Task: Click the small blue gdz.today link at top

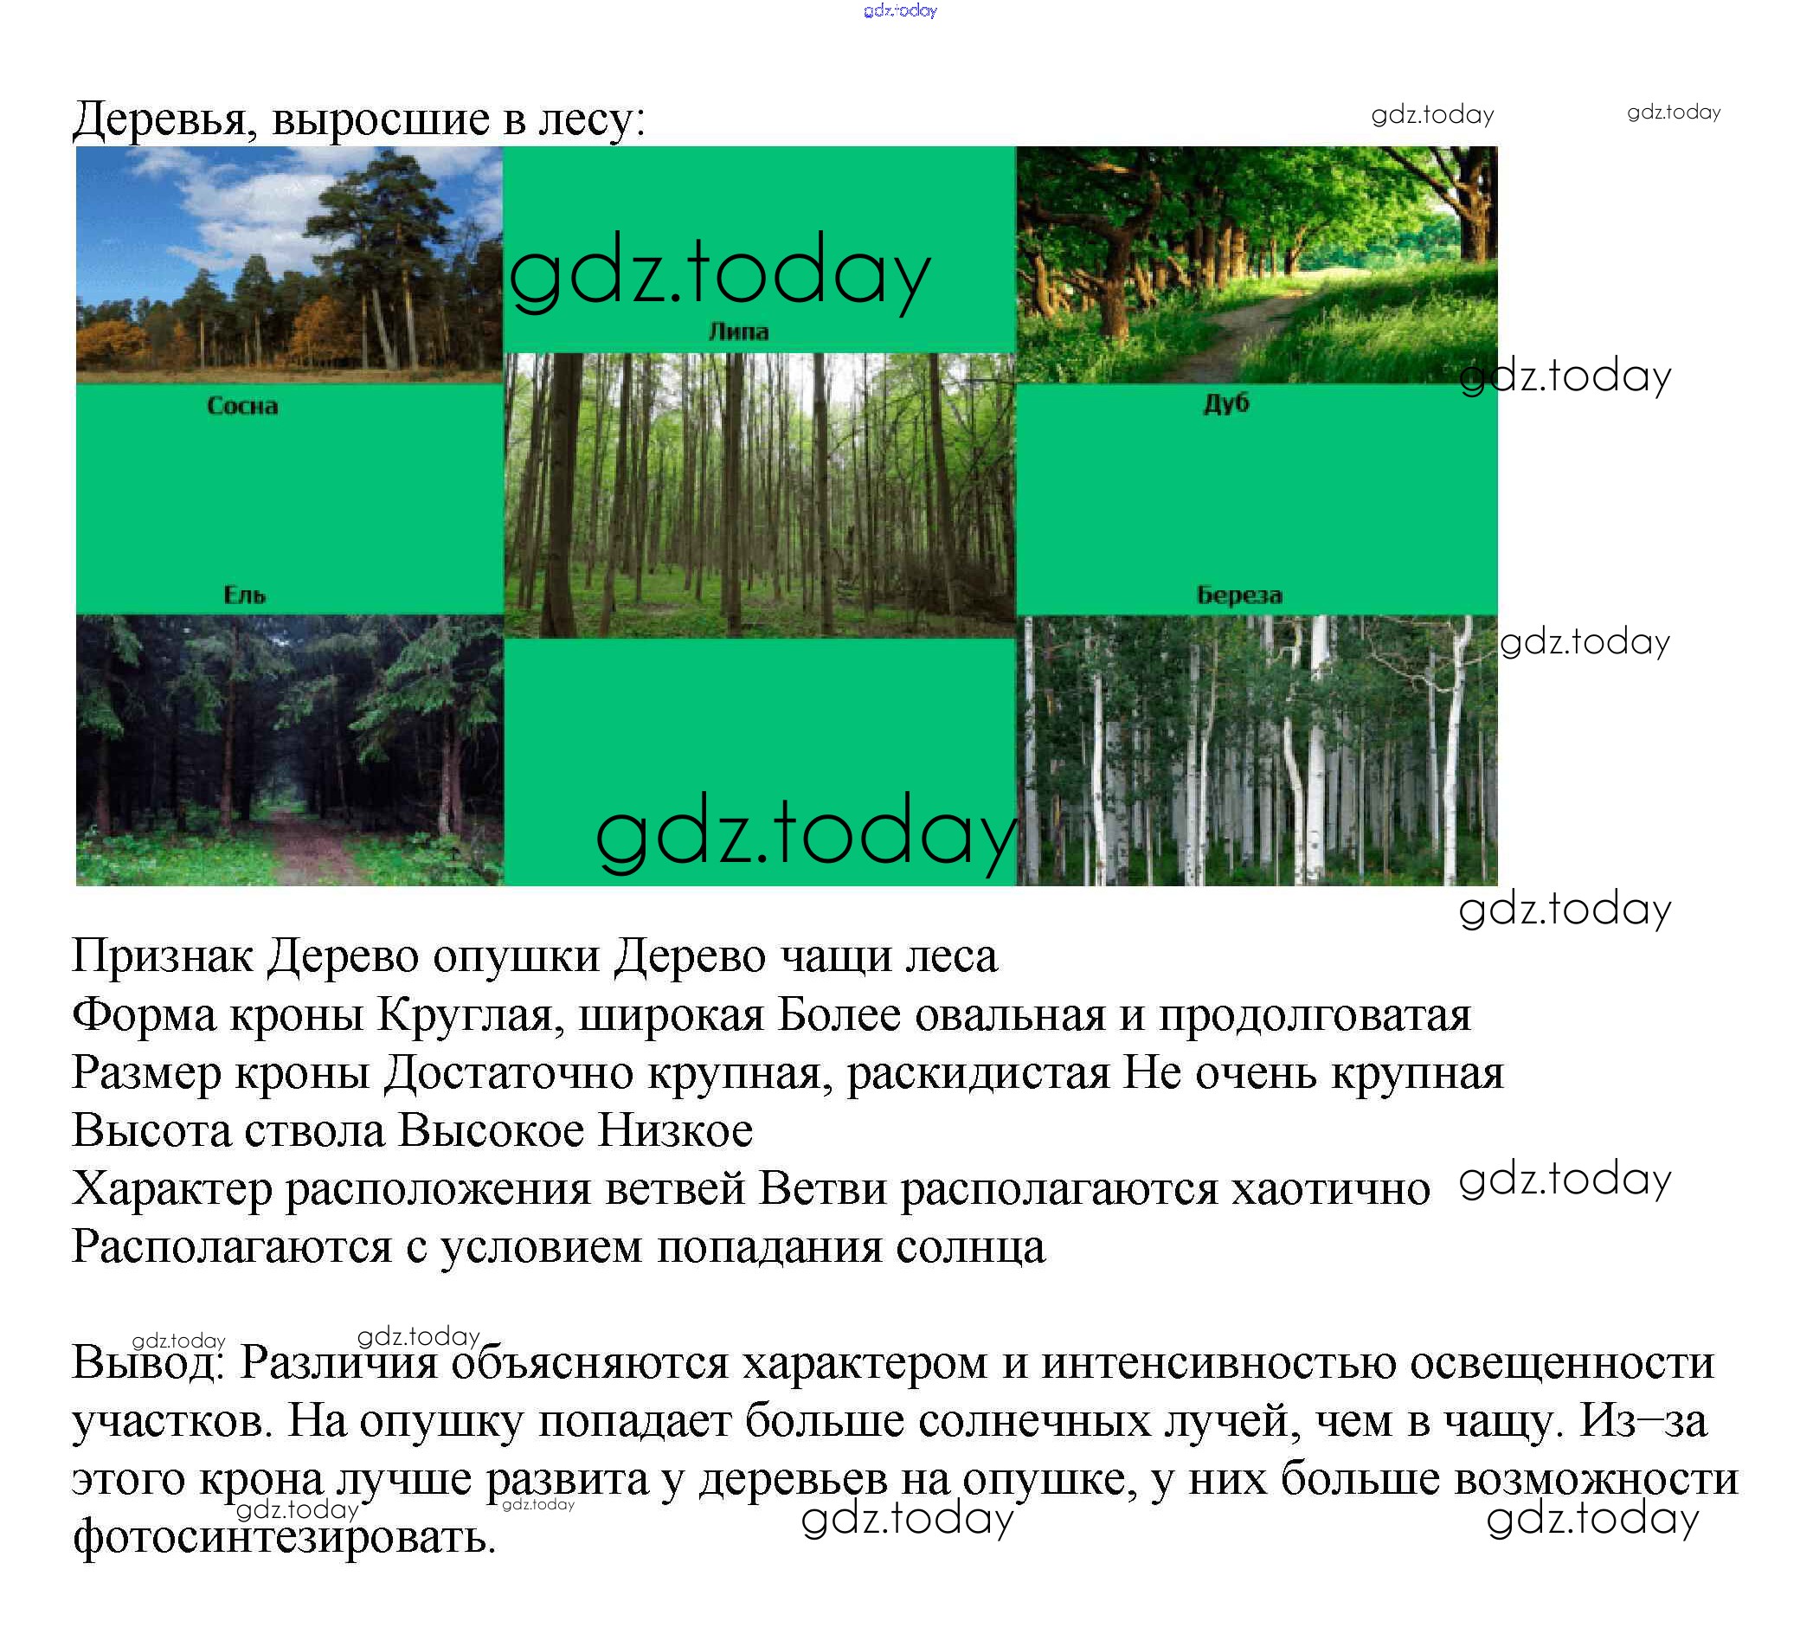Action: (900, 10)
